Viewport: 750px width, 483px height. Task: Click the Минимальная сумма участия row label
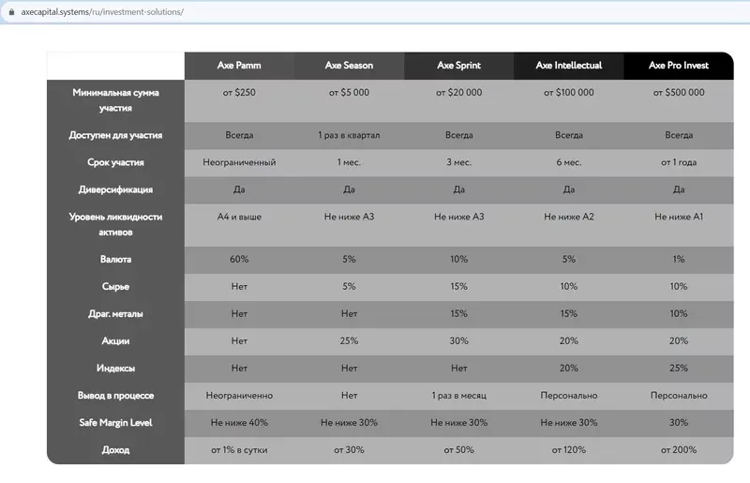coord(115,100)
